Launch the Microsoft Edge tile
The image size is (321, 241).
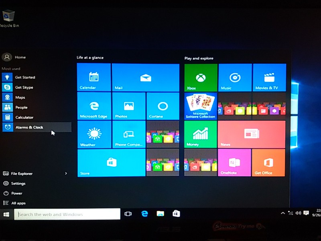(94, 106)
